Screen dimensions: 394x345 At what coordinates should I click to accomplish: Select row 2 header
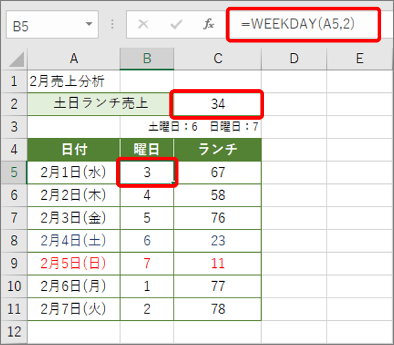click(14, 104)
